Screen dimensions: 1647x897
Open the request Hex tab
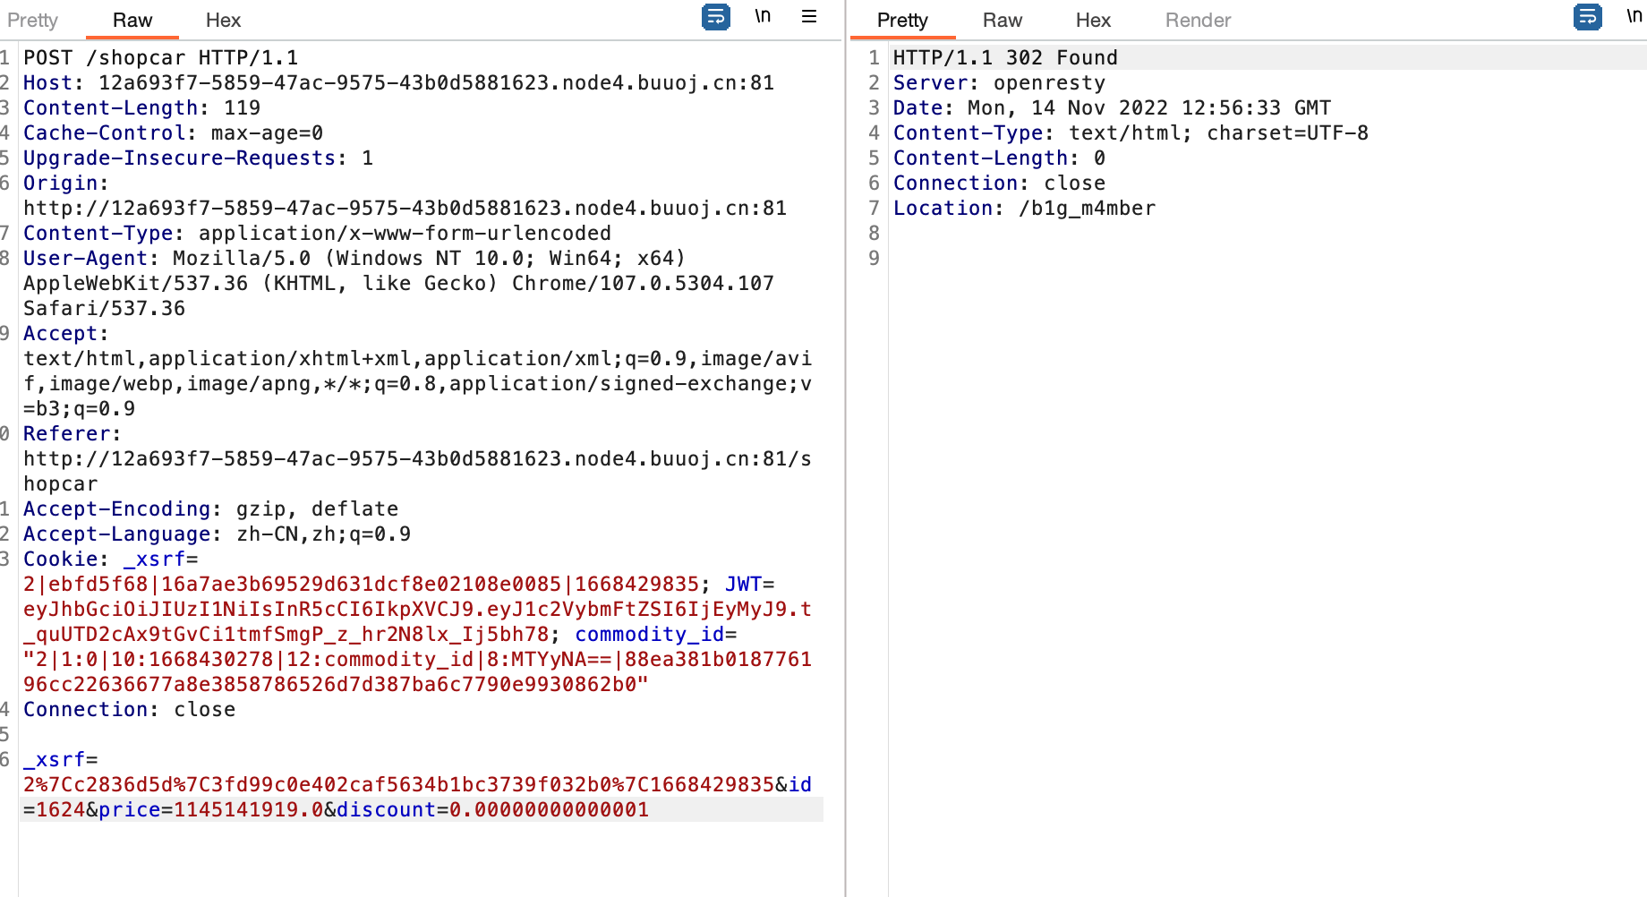(223, 20)
